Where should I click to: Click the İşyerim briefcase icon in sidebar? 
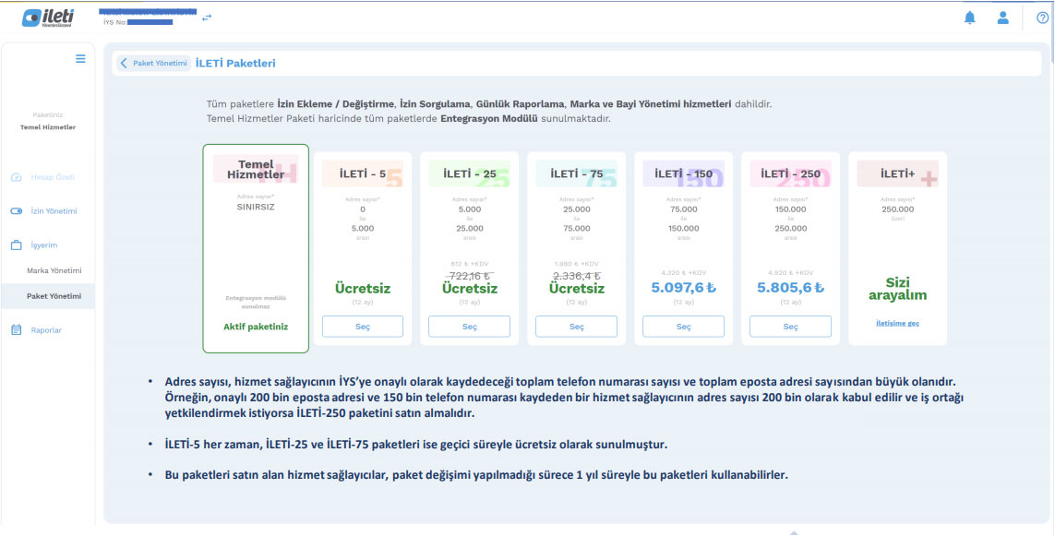pos(17,245)
